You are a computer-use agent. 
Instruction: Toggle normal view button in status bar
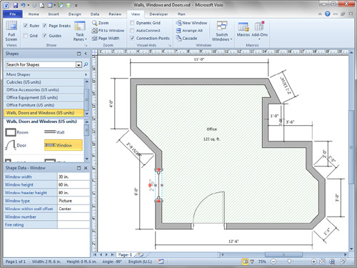[x=245, y=262]
